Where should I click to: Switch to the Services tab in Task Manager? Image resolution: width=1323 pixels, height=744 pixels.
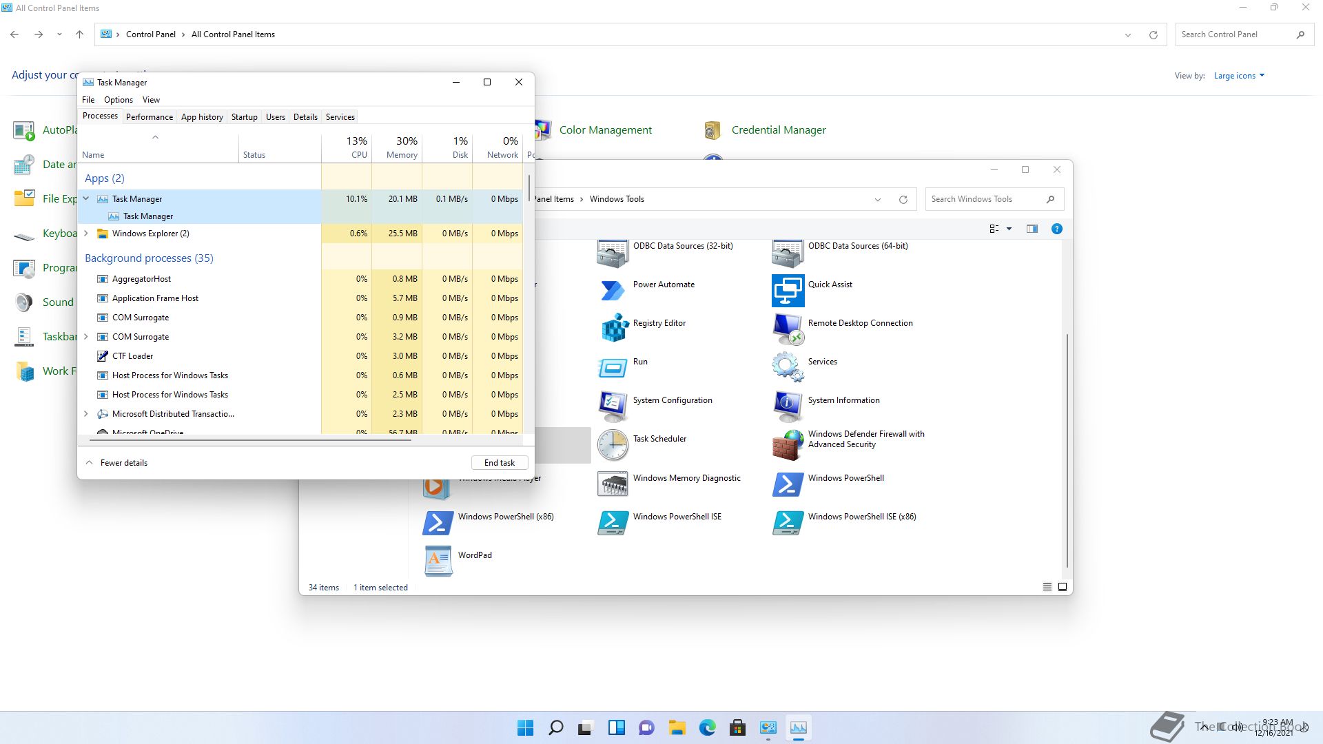click(x=340, y=117)
